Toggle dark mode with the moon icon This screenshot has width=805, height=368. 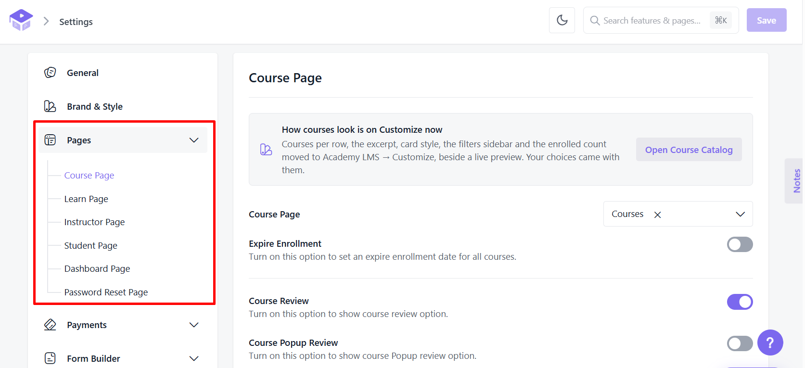(x=562, y=20)
